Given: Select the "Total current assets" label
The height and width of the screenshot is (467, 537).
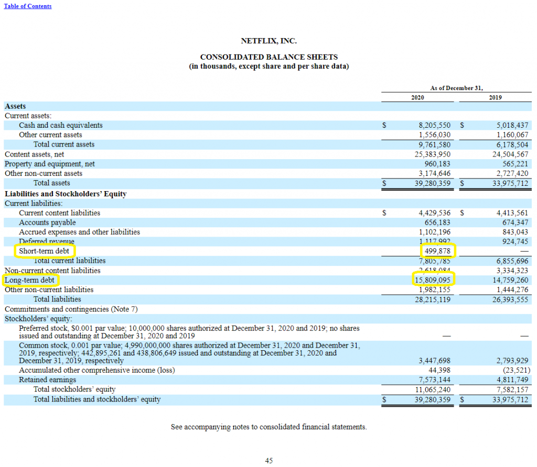Looking at the screenshot, I should point(63,144).
